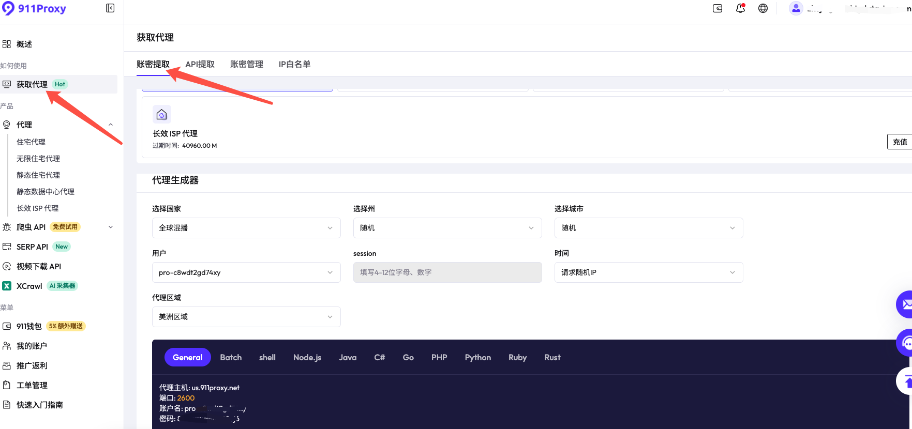The width and height of the screenshot is (912, 429).
Task: Select the General code tab
Action: [188, 357]
